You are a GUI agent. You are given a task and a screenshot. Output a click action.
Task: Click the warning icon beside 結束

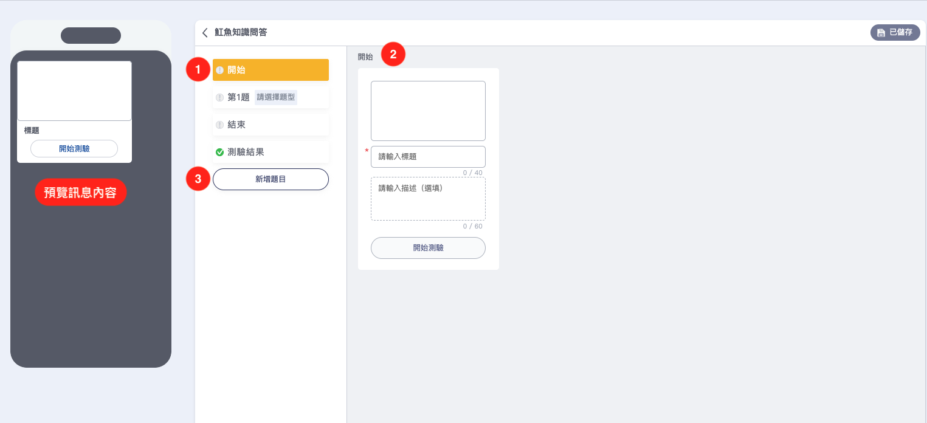click(x=220, y=125)
